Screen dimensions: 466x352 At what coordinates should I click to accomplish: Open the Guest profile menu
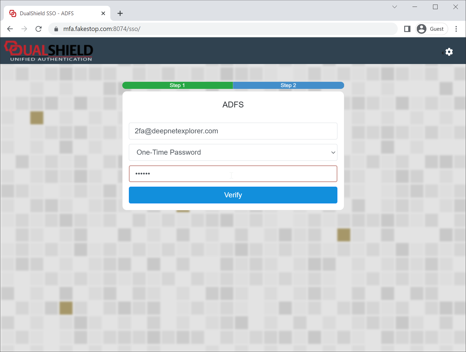[432, 29]
